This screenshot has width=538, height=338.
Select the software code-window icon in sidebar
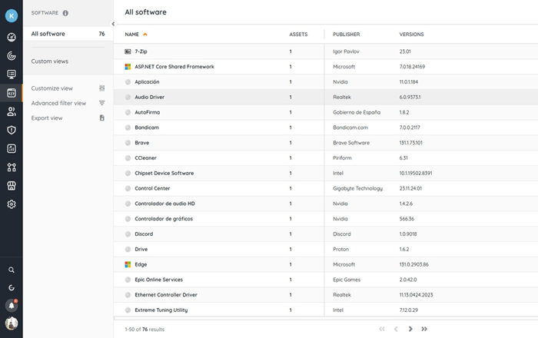pos(12,93)
